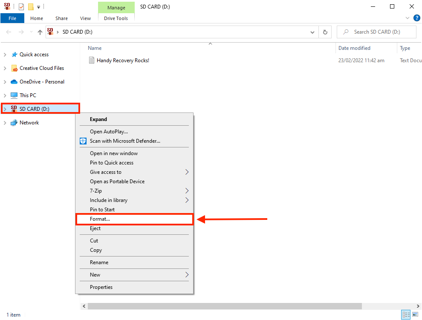Expand the Quick access tree node
This screenshot has width=422, height=320.
pyautogui.click(x=5, y=55)
